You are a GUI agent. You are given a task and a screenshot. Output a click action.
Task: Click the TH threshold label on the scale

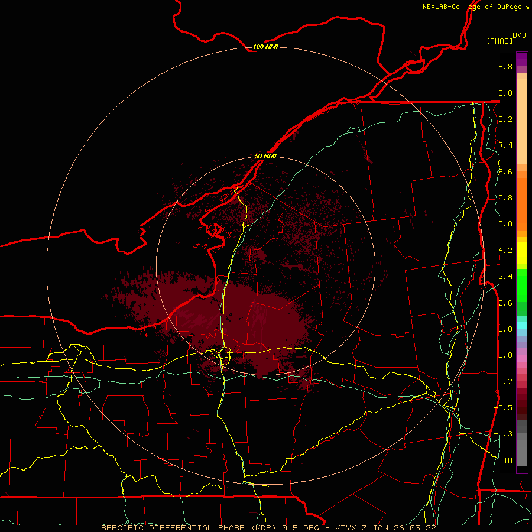pyautogui.click(x=508, y=460)
